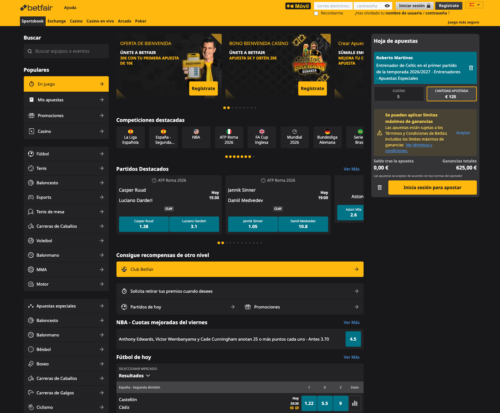
Task: Open the Casino en vivo tab
Action: [x=100, y=21]
